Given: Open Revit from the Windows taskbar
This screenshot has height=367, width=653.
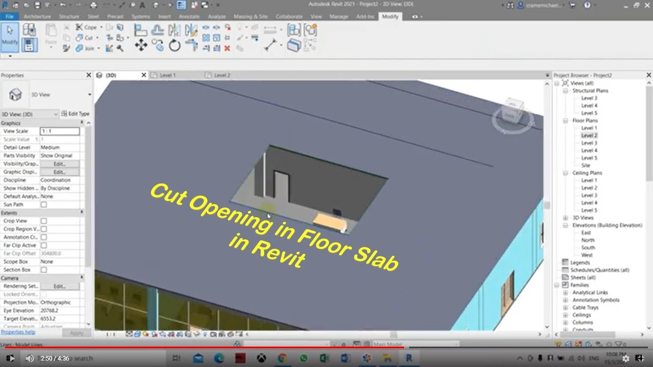Looking at the screenshot, I should point(409,358).
